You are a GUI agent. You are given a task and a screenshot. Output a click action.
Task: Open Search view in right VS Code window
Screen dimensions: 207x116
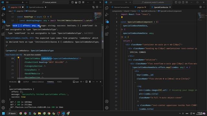coord(107,27)
